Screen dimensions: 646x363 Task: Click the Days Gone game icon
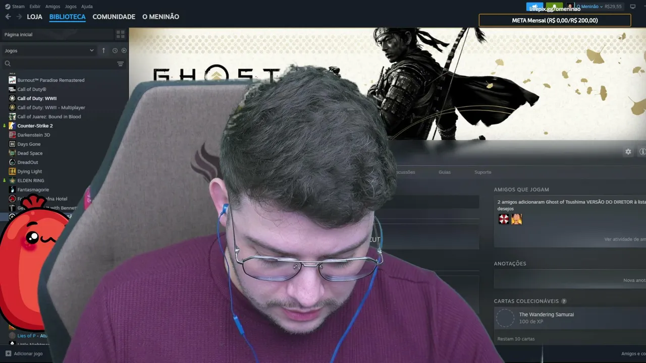[12, 144]
